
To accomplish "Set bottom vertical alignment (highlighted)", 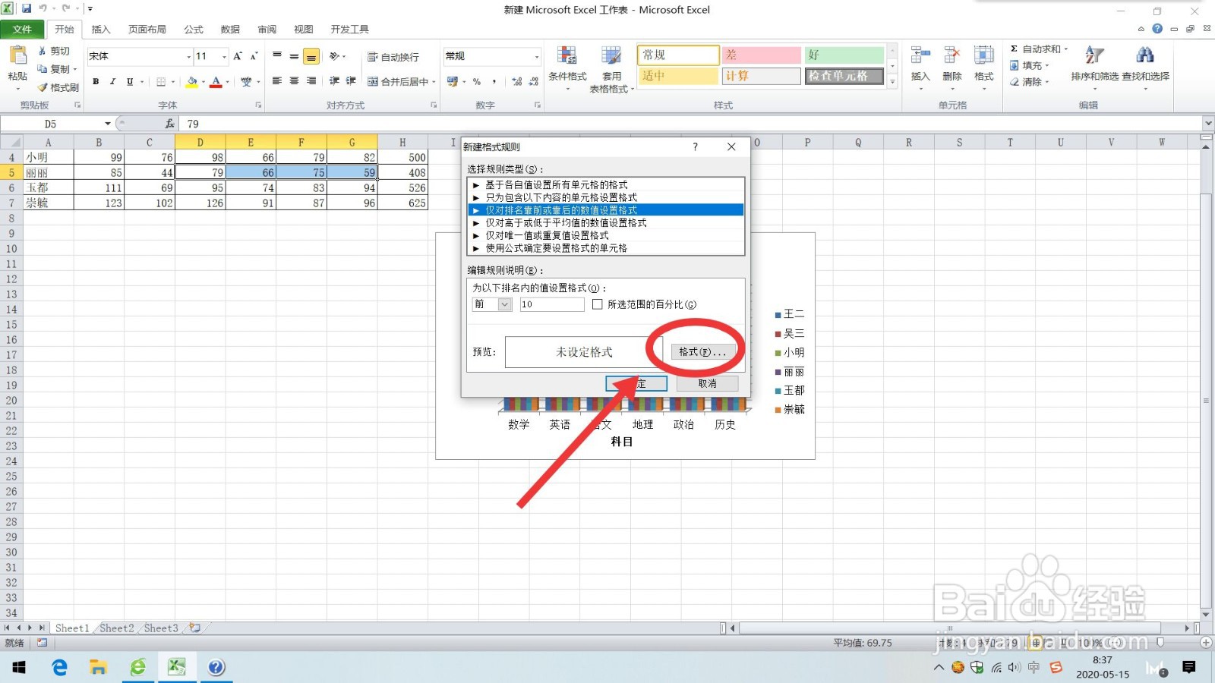I will (x=311, y=56).
